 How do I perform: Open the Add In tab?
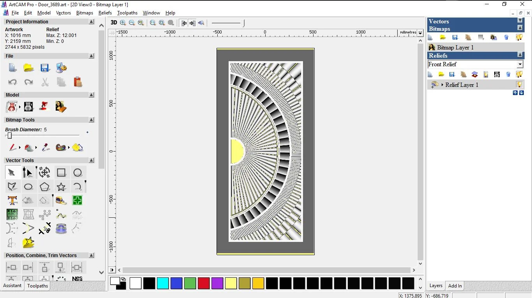[455, 286]
